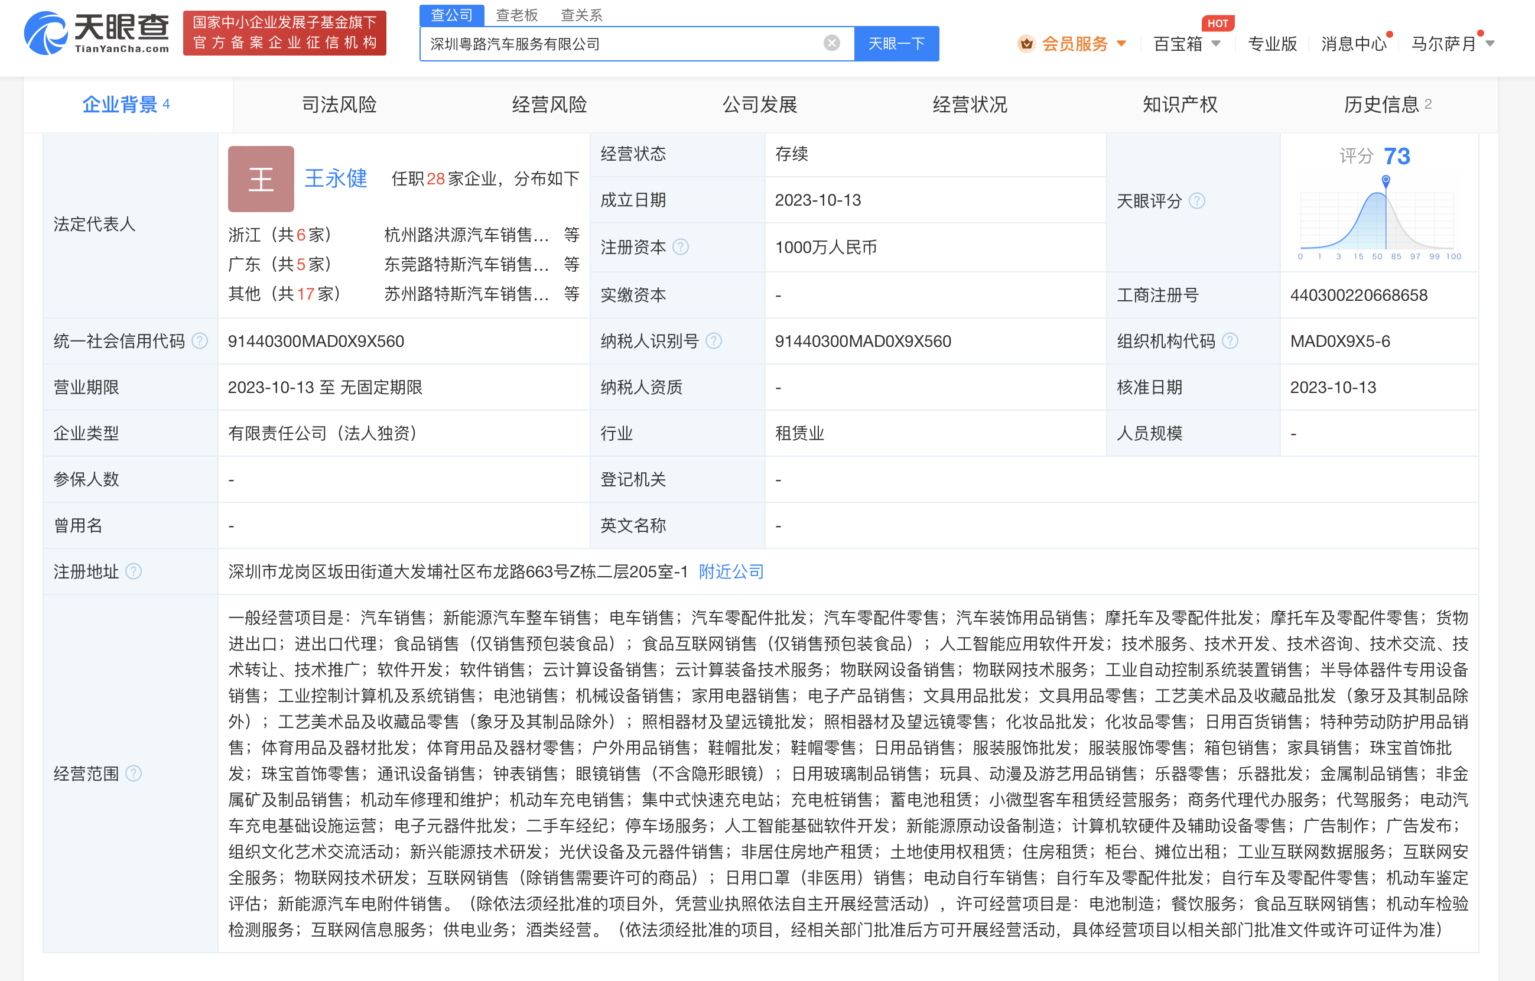This screenshot has height=981, width=1535.
Task: Switch to the 查公司 search tab
Action: (x=451, y=15)
